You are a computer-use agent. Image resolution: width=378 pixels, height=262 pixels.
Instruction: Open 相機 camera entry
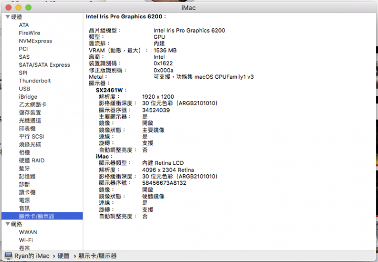coord(25,153)
